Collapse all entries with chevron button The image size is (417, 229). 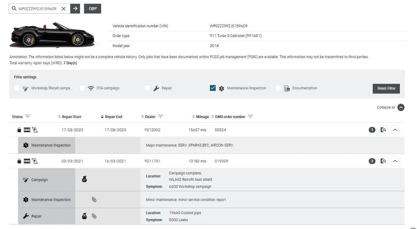[x=401, y=107]
